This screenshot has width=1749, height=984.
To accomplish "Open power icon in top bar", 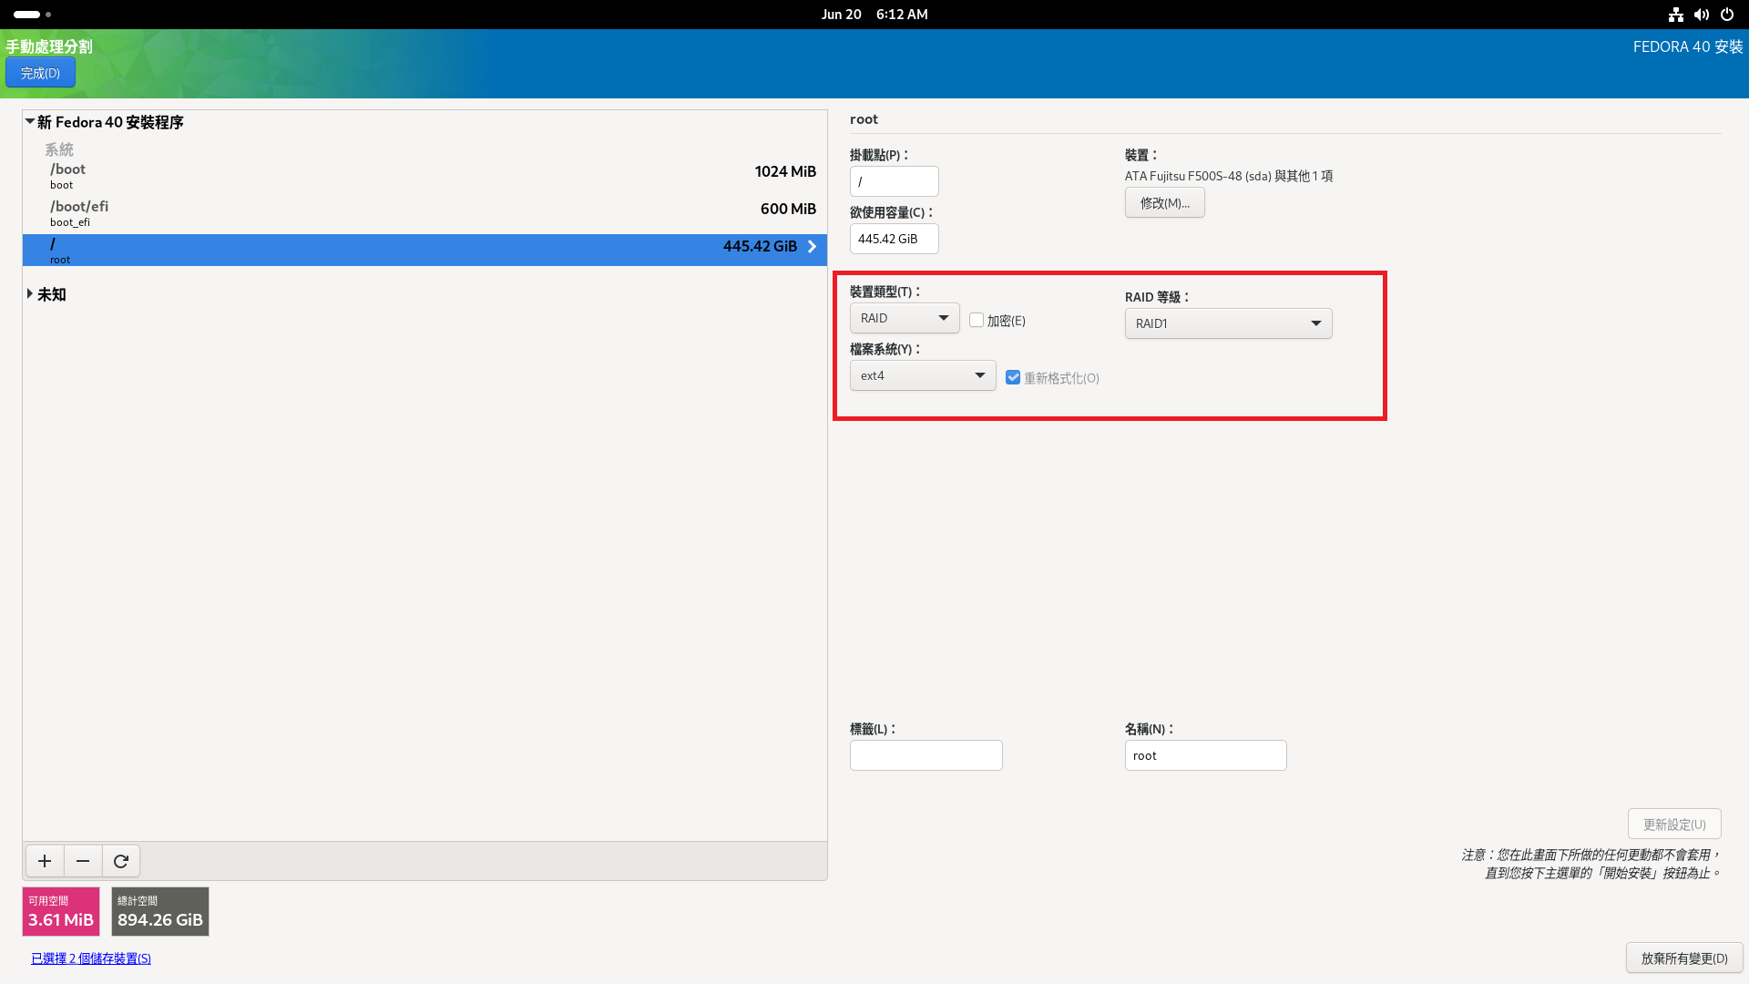I will pos(1727,15).
